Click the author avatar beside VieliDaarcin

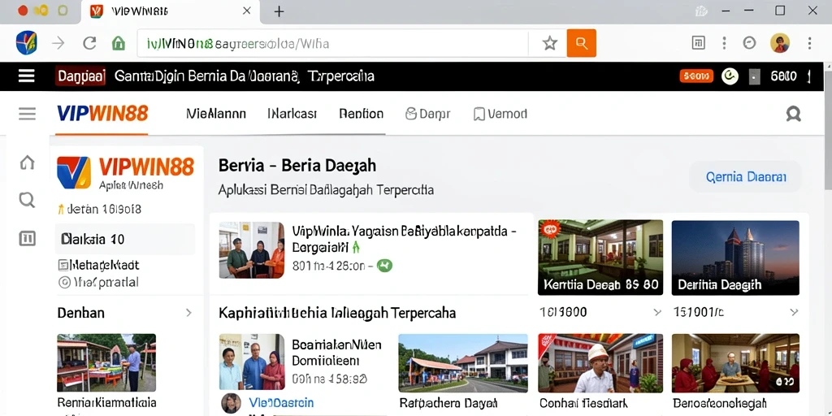[231, 403]
